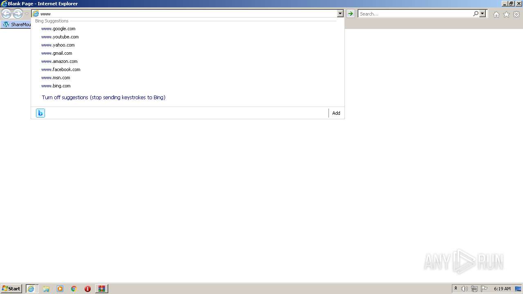Screen dimensions: 523x294
Task: Open the Home page icon
Action: pyautogui.click(x=496, y=14)
